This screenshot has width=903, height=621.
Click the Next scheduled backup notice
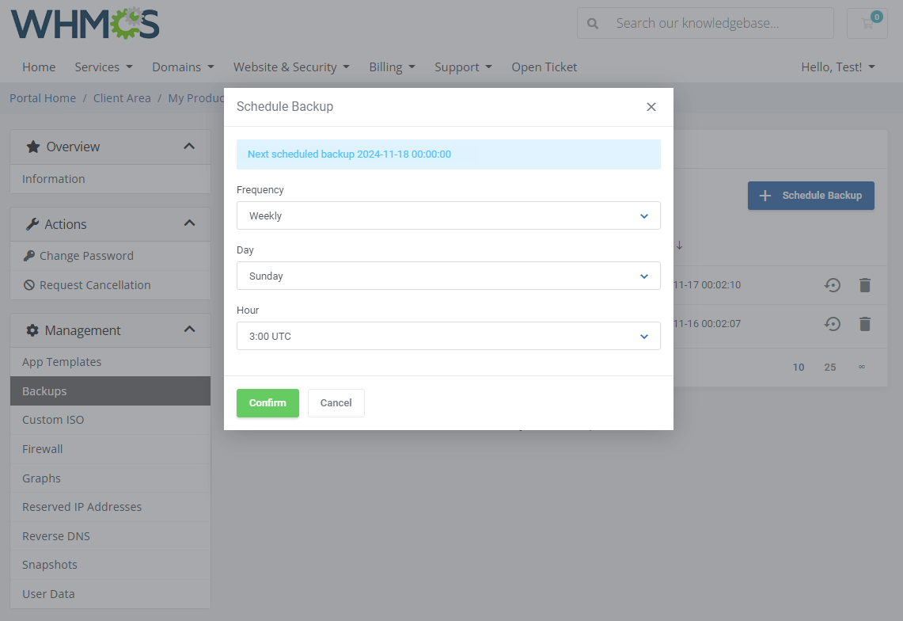(x=448, y=154)
